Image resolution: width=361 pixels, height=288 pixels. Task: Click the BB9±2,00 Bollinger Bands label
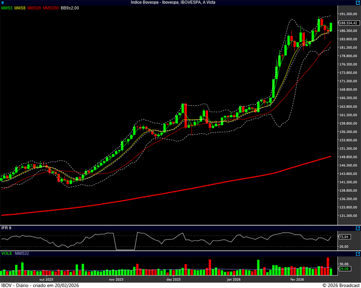pos(70,9)
